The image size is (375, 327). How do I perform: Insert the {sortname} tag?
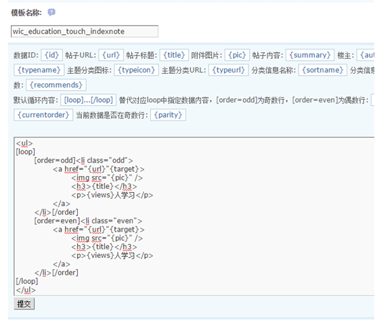tap(323, 70)
